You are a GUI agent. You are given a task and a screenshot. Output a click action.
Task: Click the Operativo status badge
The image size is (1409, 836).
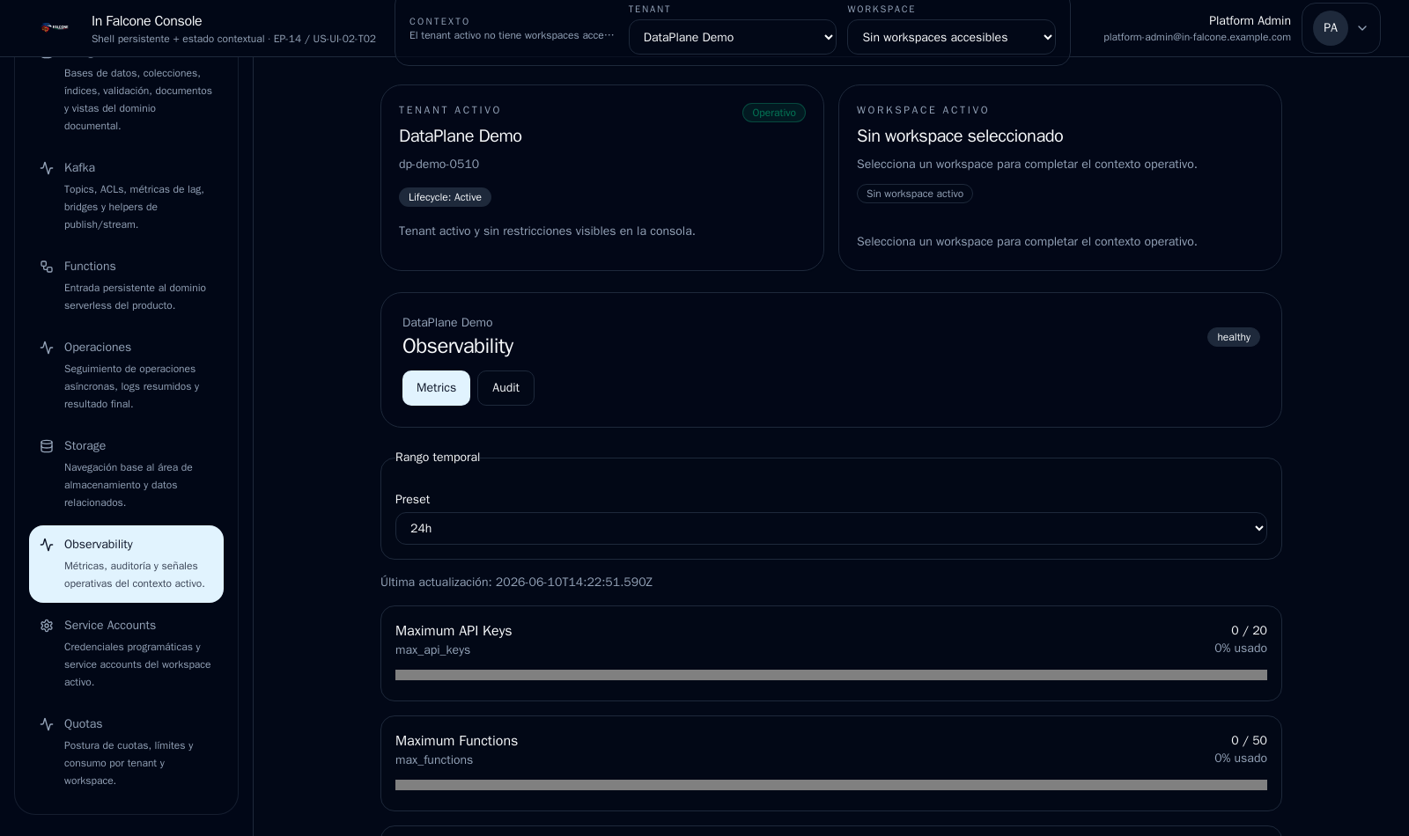click(774, 113)
